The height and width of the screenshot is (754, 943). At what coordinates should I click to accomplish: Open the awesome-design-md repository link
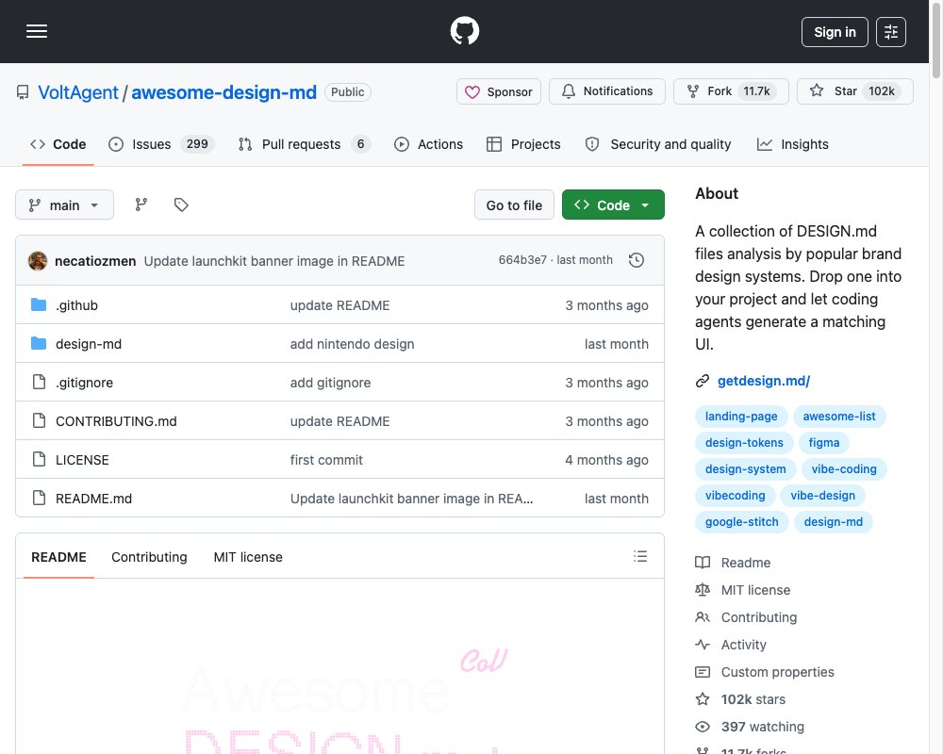[x=223, y=92]
